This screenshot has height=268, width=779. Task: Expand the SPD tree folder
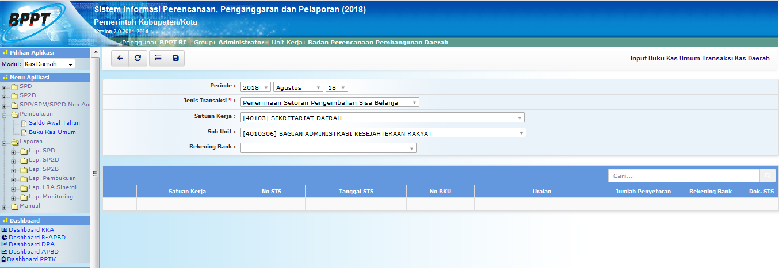pyautogui.click(x=5, y=88)
